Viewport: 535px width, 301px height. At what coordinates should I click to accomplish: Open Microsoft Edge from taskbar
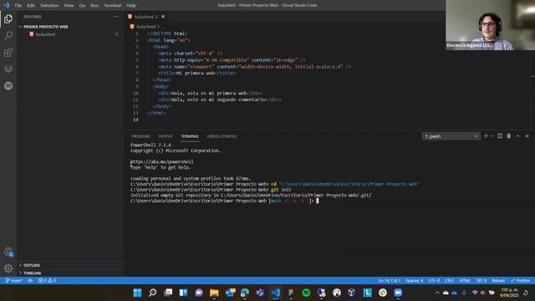coord(245,293)
